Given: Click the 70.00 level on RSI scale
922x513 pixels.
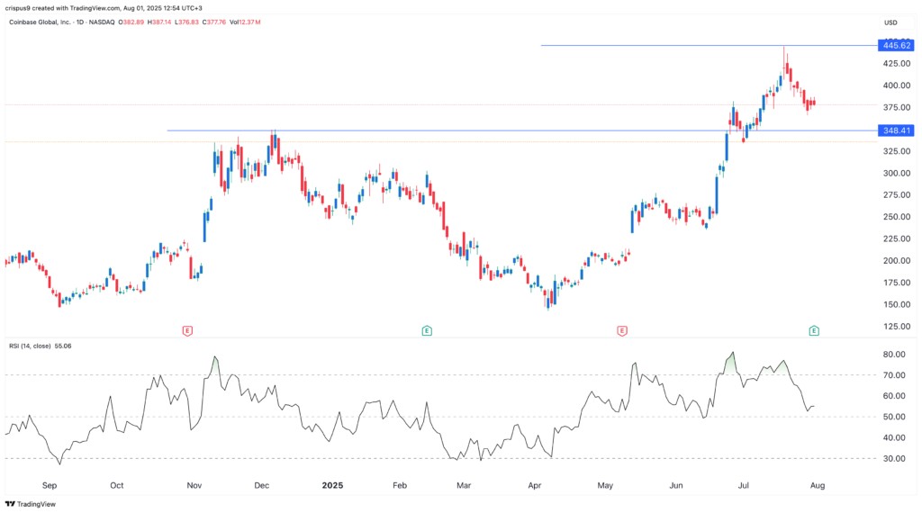Looking at the screenshot, I should pyautogui.click(x=893, y=374).
